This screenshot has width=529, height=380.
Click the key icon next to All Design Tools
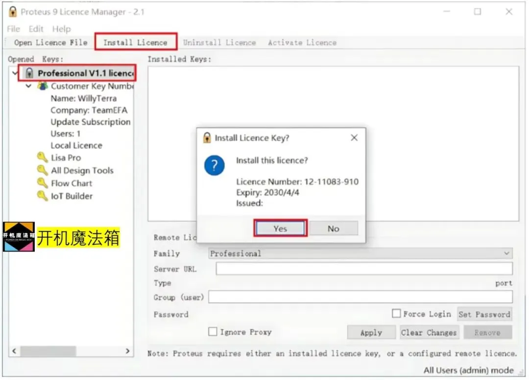(43, 170)
